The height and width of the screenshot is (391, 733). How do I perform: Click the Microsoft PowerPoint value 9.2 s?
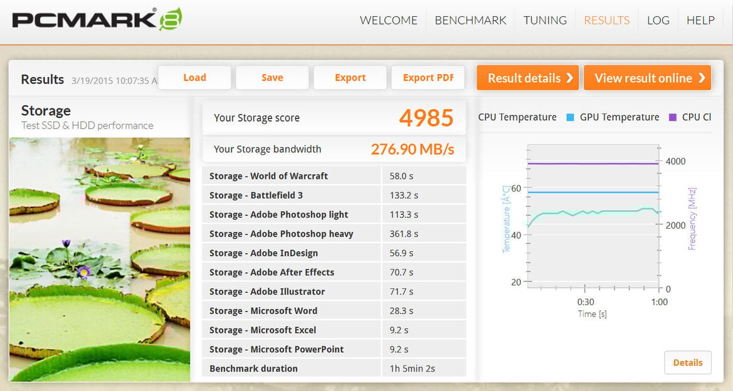[399, 349]
